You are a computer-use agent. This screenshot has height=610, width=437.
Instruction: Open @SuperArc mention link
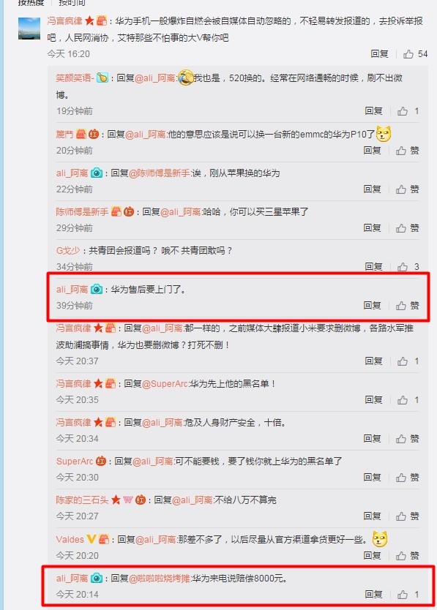[x=165, y=384]
